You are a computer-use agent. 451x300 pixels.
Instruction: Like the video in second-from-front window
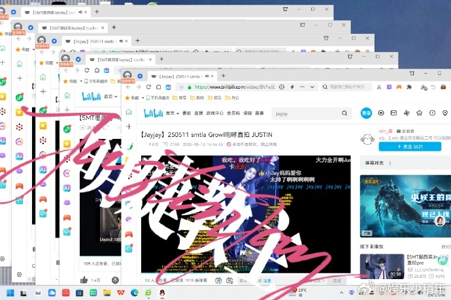pyautogui.click(x=84, y=280)
